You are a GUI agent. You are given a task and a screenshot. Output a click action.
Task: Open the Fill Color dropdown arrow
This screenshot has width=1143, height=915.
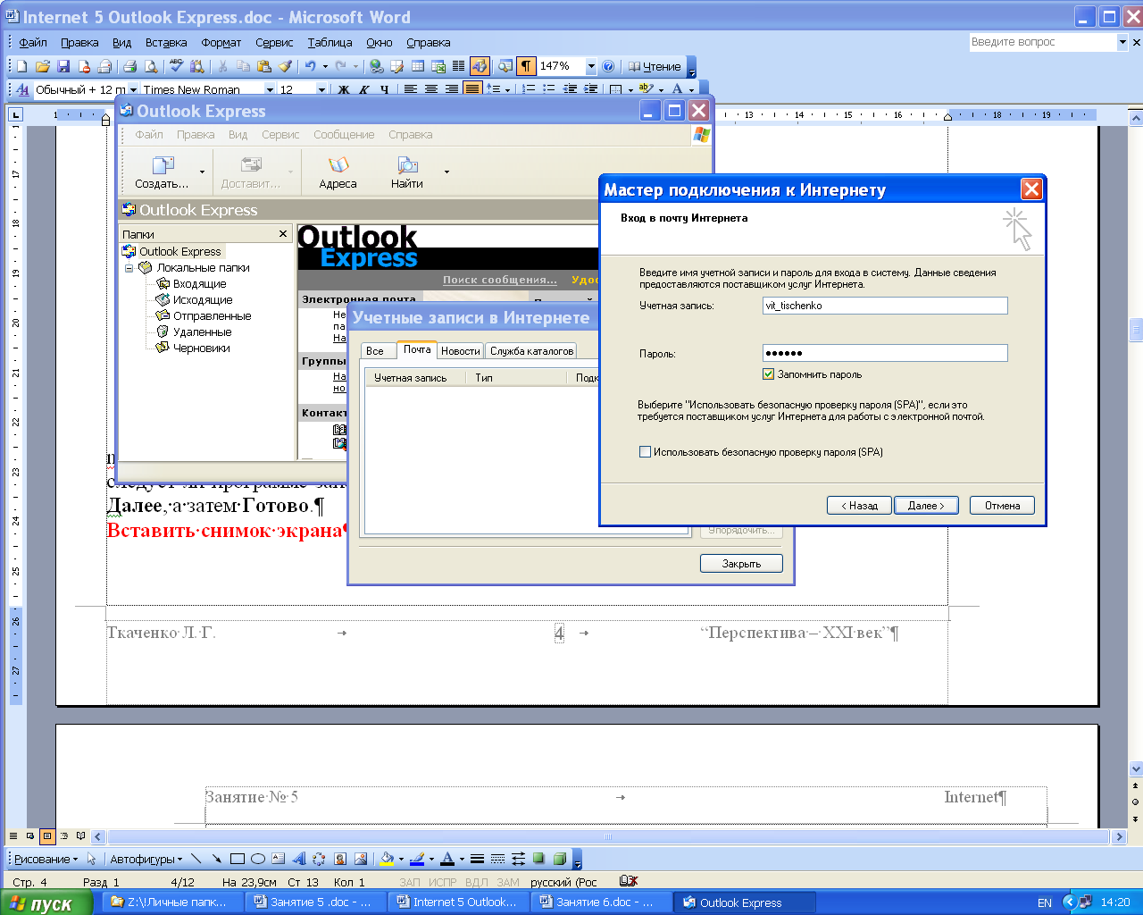tap(402, 859)
